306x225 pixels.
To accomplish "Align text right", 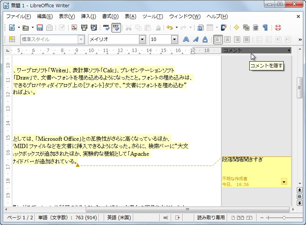I will (237, 39).
